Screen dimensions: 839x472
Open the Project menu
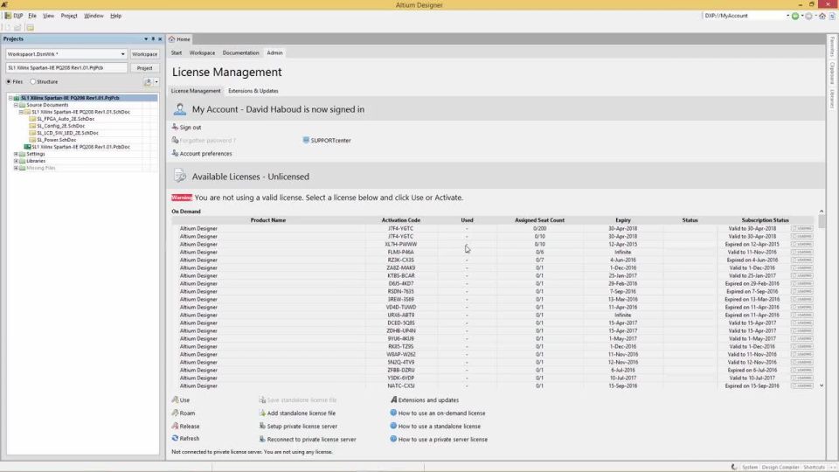69,16
